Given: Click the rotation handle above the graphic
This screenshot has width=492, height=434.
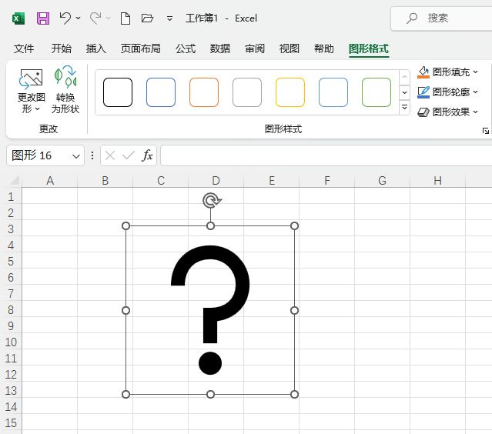Looking at the screenshot, I should point(212,200).
